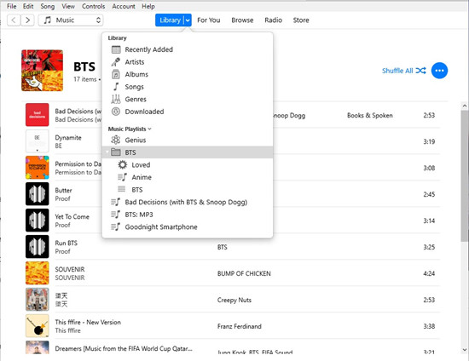Open the Song menu

tap(48, 6)
